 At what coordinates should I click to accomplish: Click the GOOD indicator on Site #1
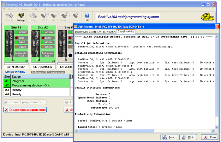21,42
